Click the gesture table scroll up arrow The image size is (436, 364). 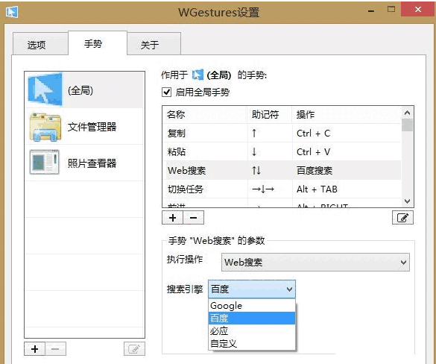(408, 113)
